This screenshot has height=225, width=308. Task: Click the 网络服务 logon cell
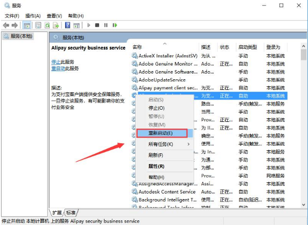[x=275, y=176]
